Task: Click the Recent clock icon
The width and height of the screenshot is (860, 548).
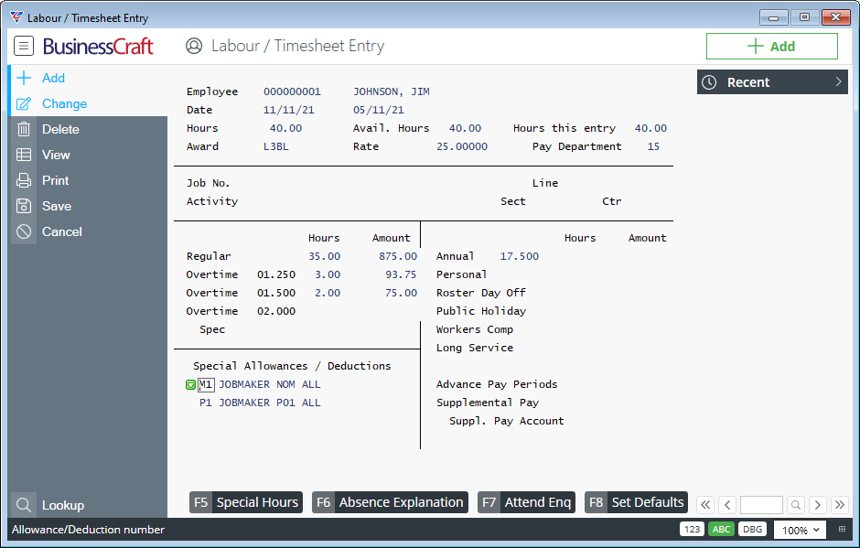Action: [709, 82]
